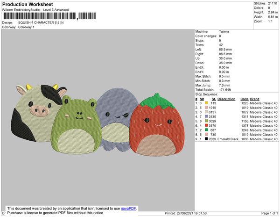The image size is (280, 217).
Task: Click the red strawberry character in the design
Action: [157, 125]
